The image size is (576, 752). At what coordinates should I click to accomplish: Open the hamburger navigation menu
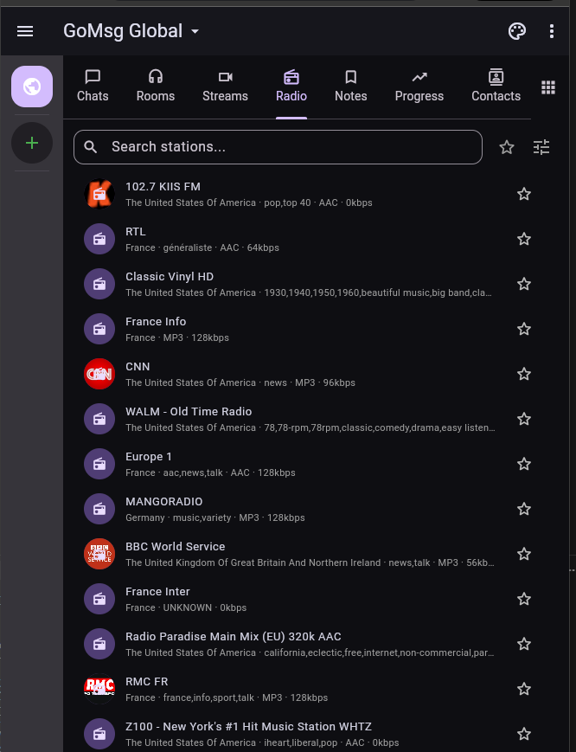tap(25, 31)
